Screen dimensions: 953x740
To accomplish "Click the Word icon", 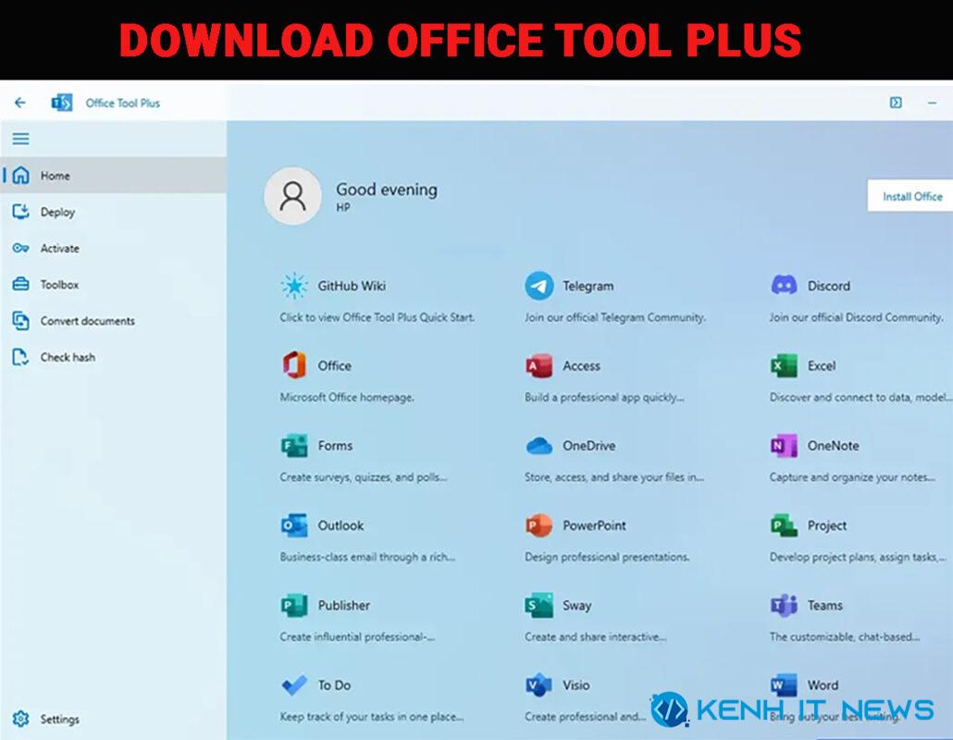I will click(784, 685).
